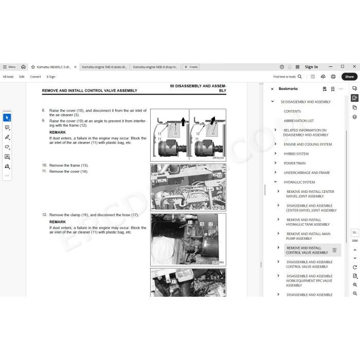Choose the Add text box tool

click(7, 156)
